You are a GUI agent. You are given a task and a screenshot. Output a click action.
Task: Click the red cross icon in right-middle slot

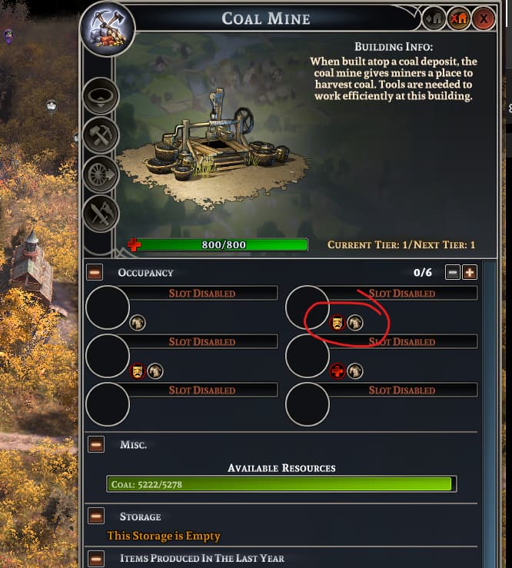pos(337,371)
